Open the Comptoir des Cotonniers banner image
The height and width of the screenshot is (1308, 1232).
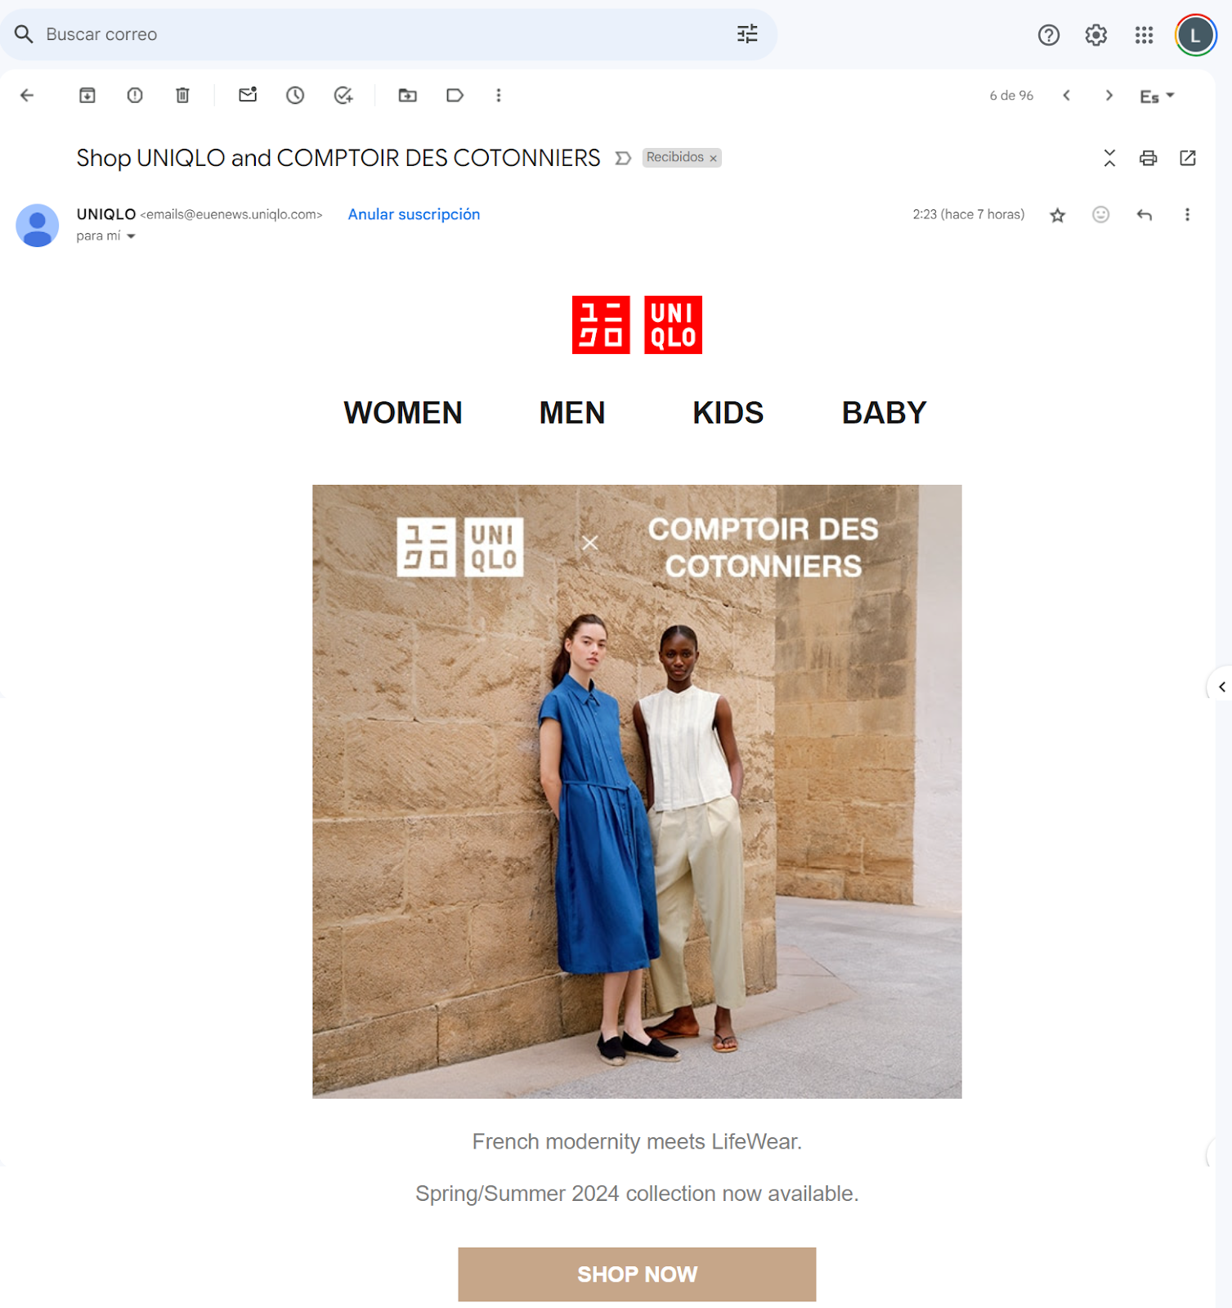click(637, 791)
